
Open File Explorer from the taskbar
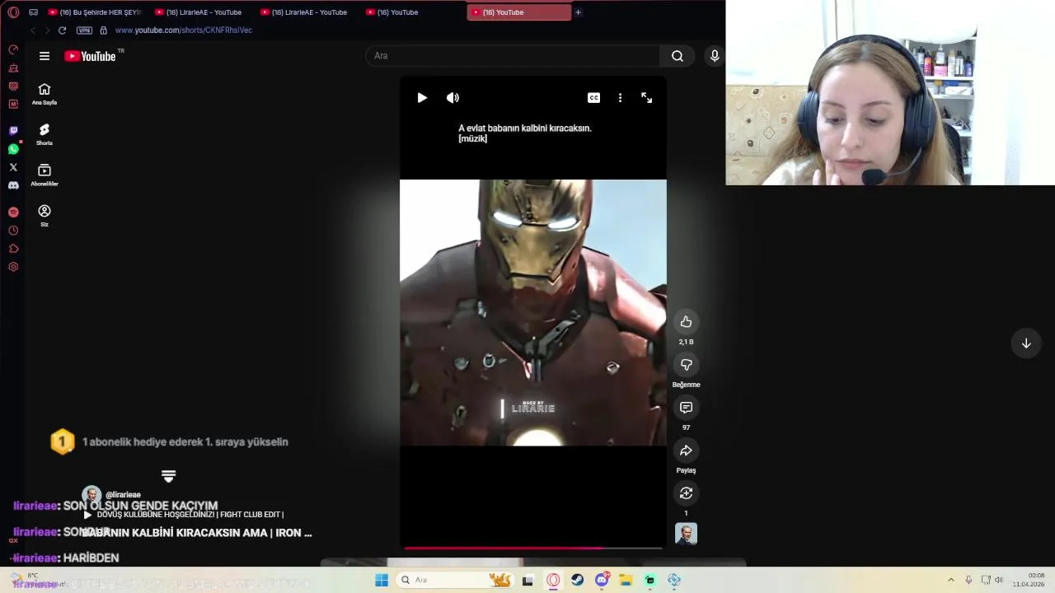tap(626, 580)
